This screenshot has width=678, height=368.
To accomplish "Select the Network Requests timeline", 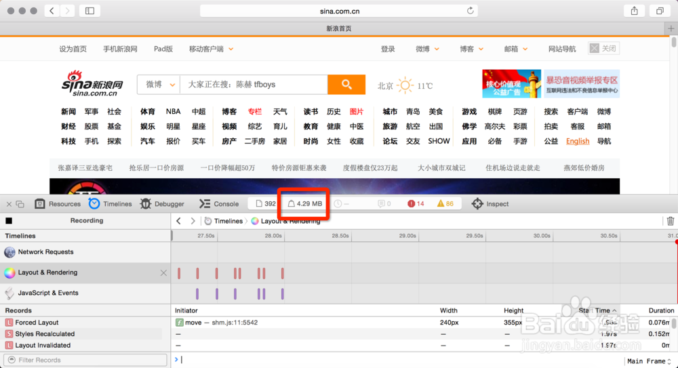I will point(85,252).
